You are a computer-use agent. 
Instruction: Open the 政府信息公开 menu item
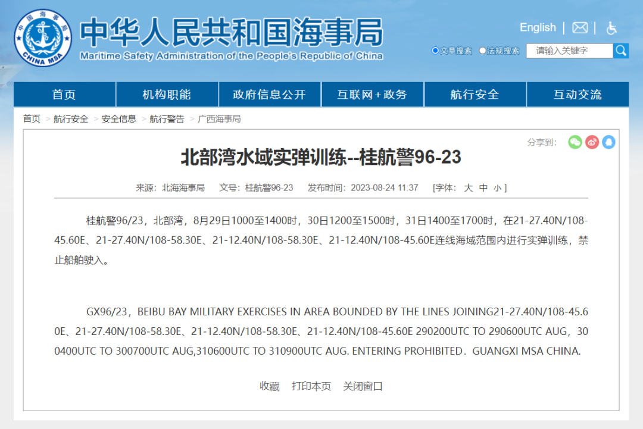(x=270, y=94)
